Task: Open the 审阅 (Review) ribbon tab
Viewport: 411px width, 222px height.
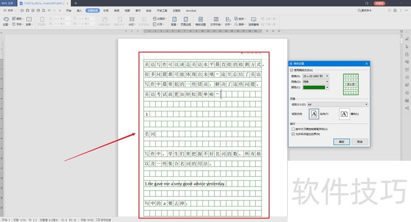Action: 117,10
